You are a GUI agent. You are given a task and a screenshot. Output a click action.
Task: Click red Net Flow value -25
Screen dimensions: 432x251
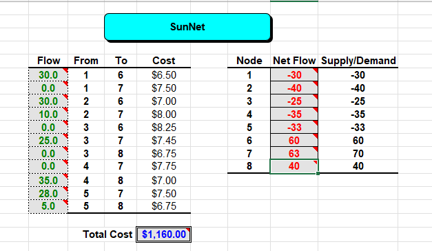(294, 101)
